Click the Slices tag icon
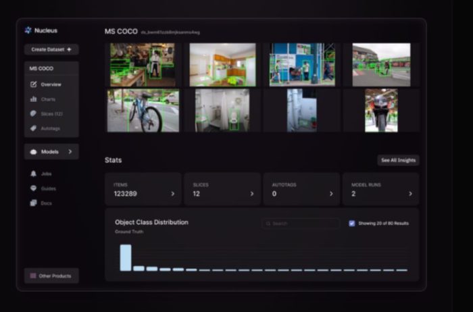Viewport: 473px width, 312px height. (34, 113)
